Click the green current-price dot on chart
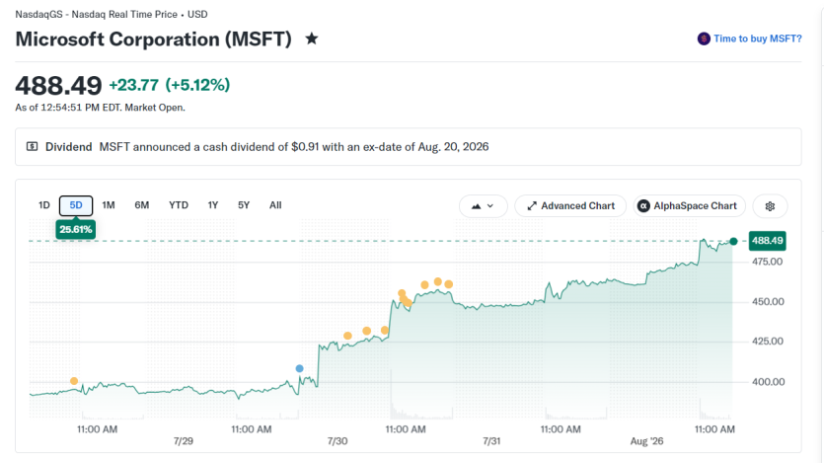This screenshot has width=824, height=463. point(733,241)
